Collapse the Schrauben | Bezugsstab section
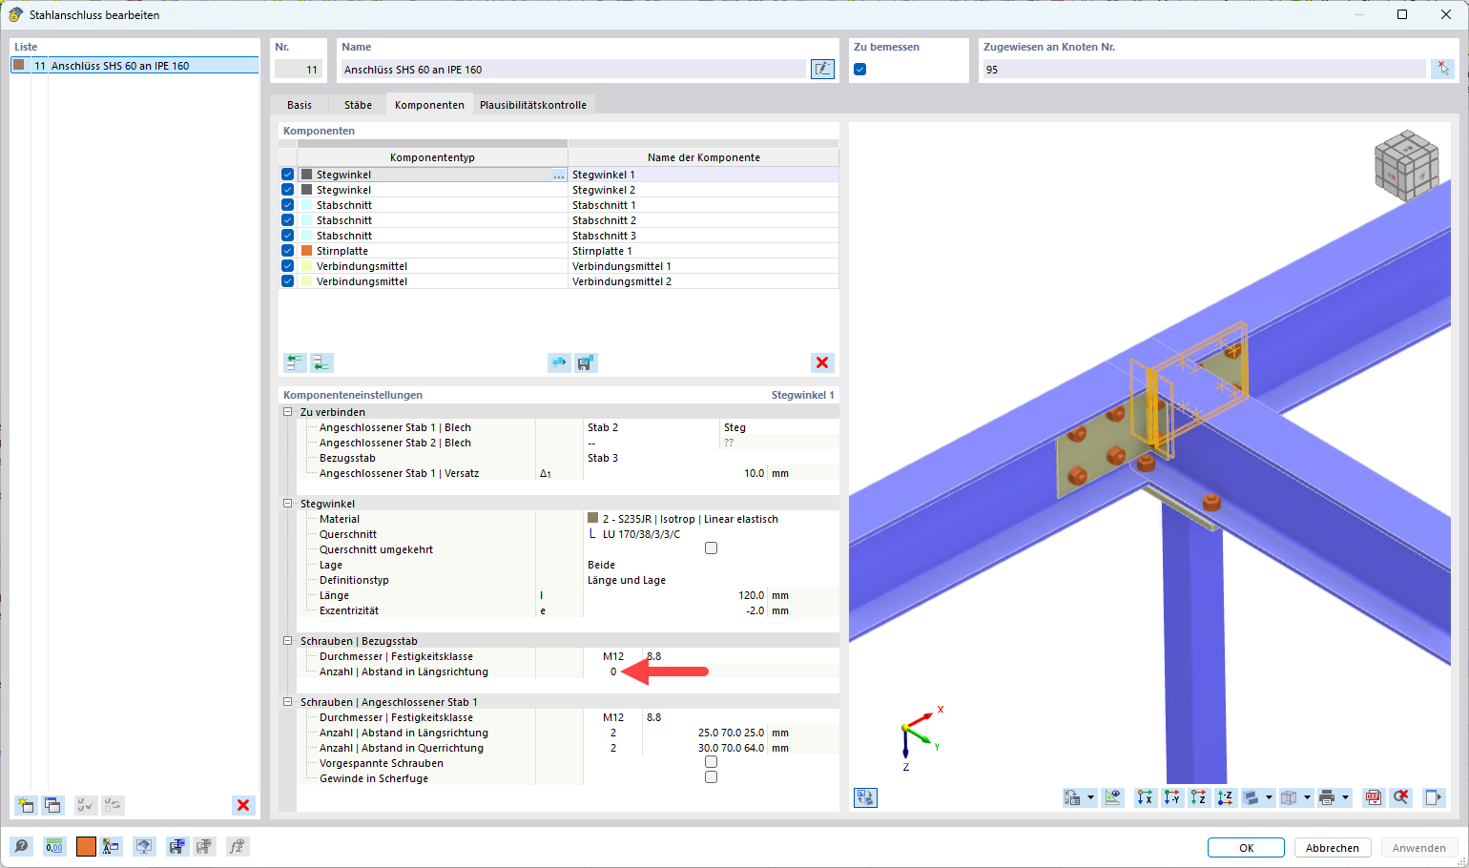The image size is (1469, 868). [x=288, y=641]
